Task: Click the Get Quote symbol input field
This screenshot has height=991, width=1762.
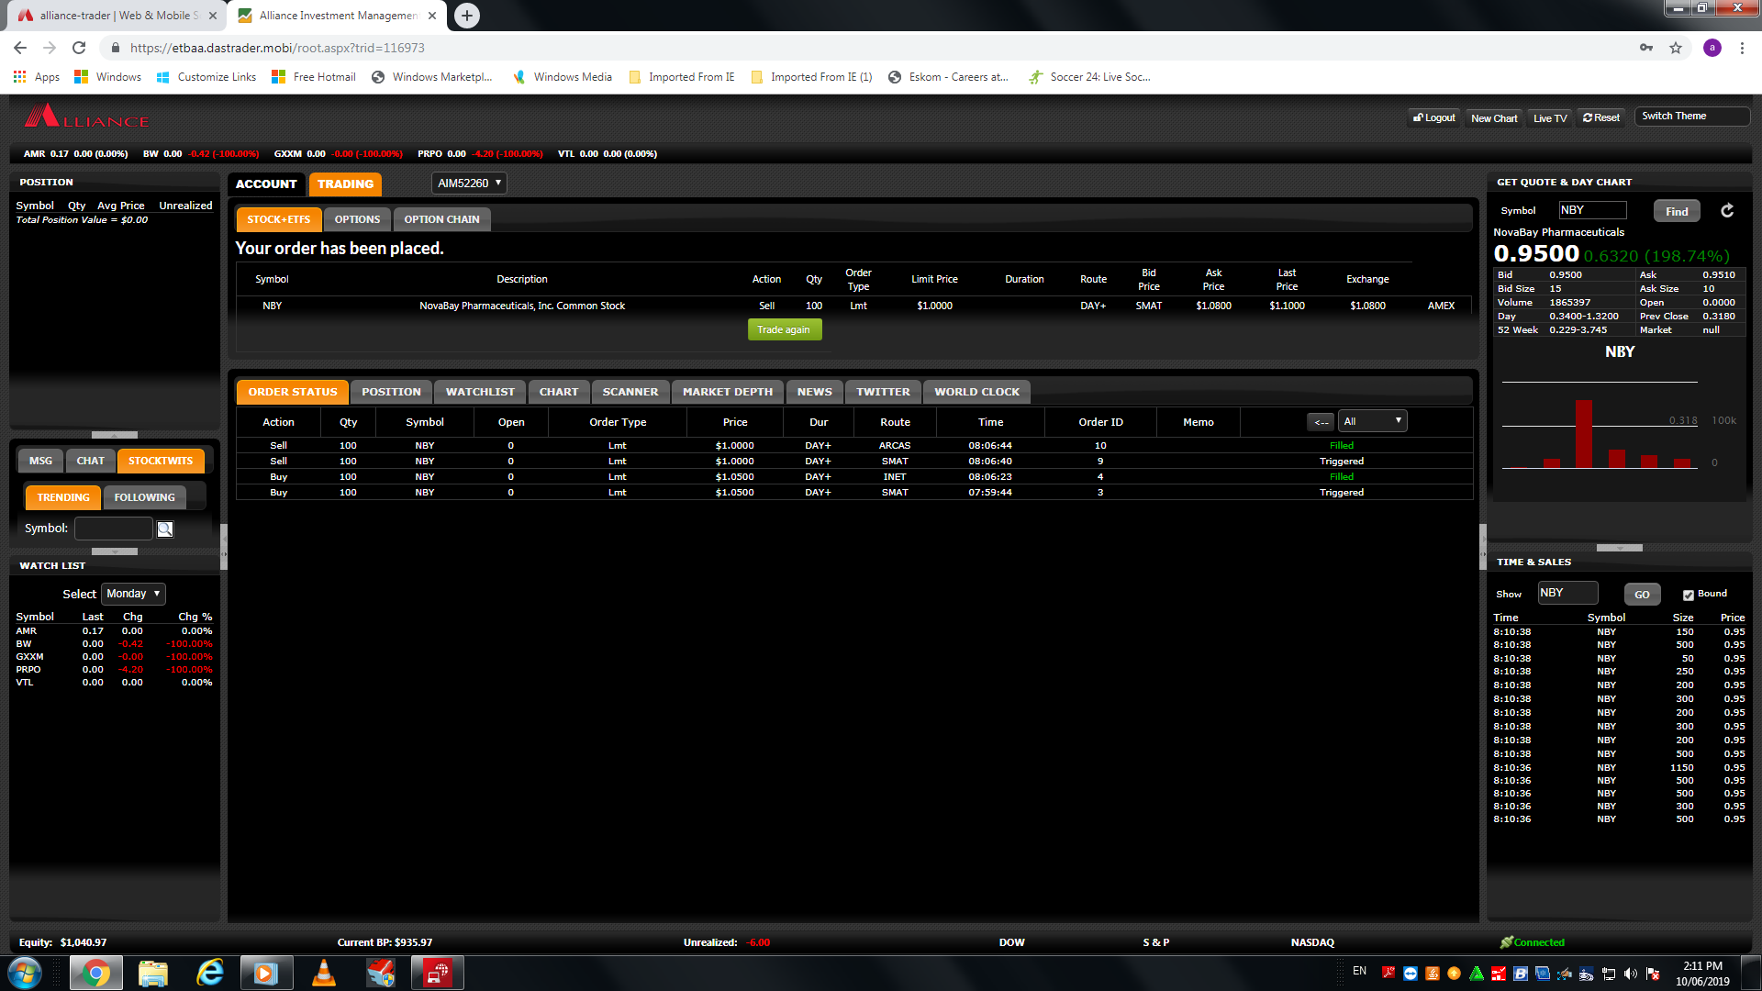Action: click(1592, 210)
